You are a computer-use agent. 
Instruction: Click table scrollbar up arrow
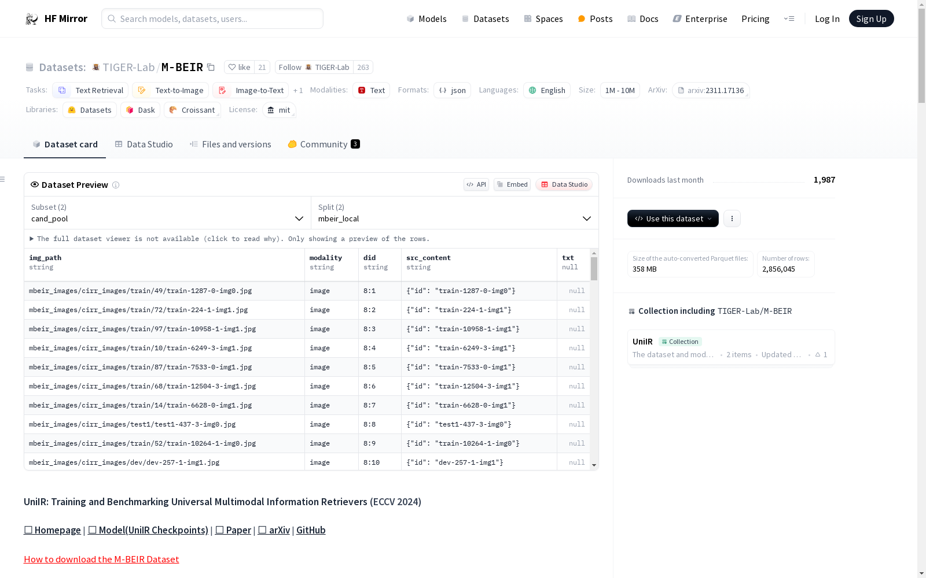[x=594, y=253]
